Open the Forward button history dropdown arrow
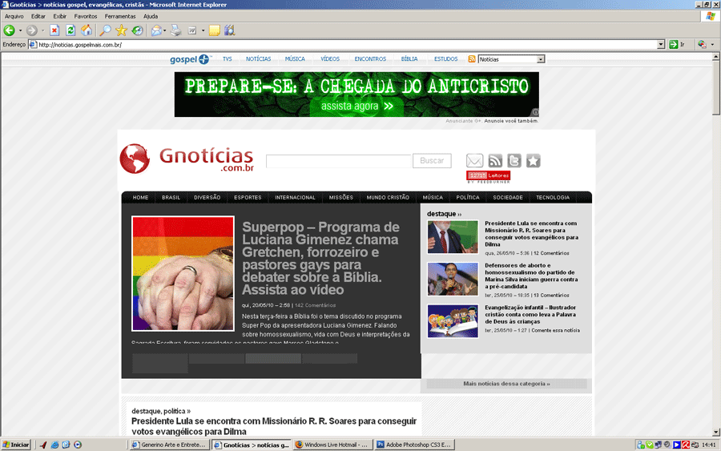This screenshot has width=721, height=451. 42,30
